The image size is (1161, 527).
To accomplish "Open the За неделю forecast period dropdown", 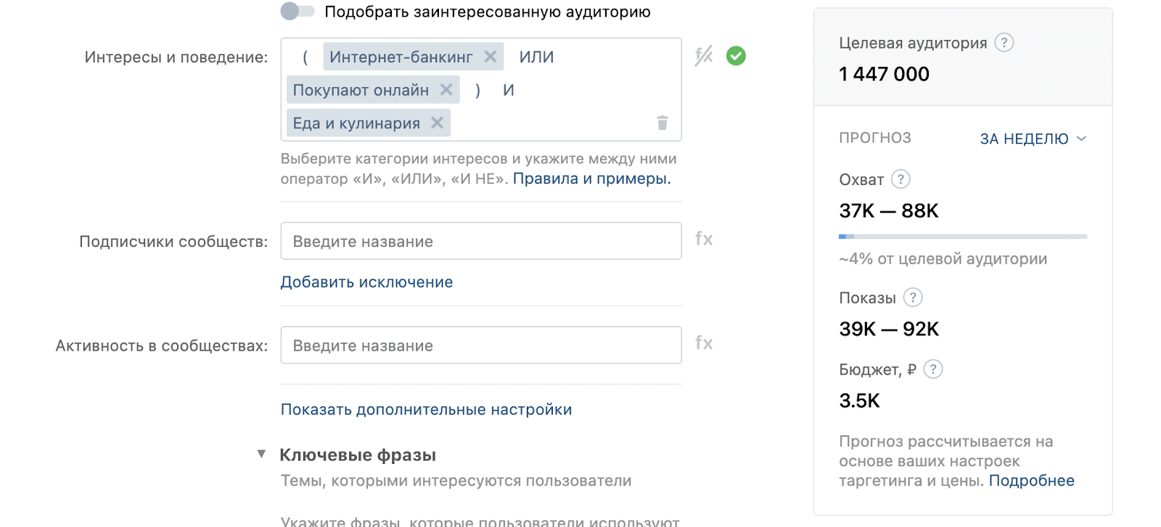I will (x=1033, y=139).
